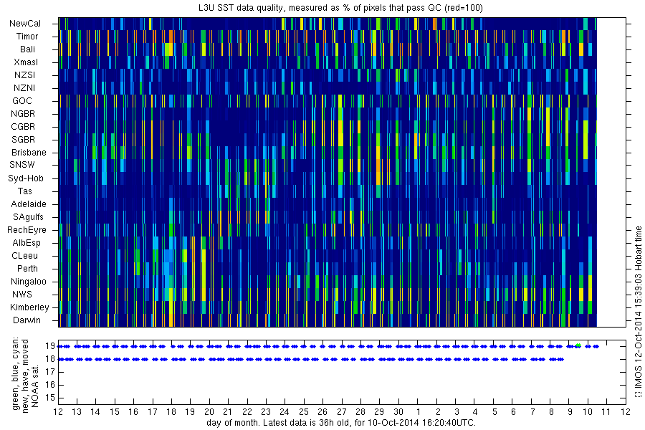This screenshot has width=645, height=430.
Task: Click the NGBR row label
Action: pyautogui.click(x=23, y=113)
